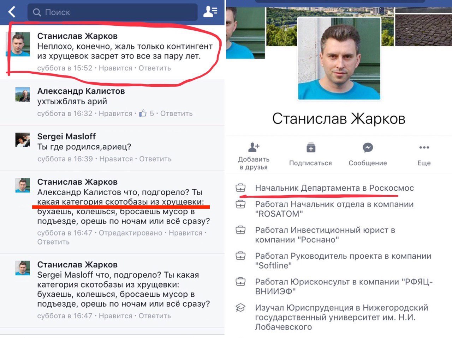
Task: Open the ROSATOM work entry
Action: point(334,209)
